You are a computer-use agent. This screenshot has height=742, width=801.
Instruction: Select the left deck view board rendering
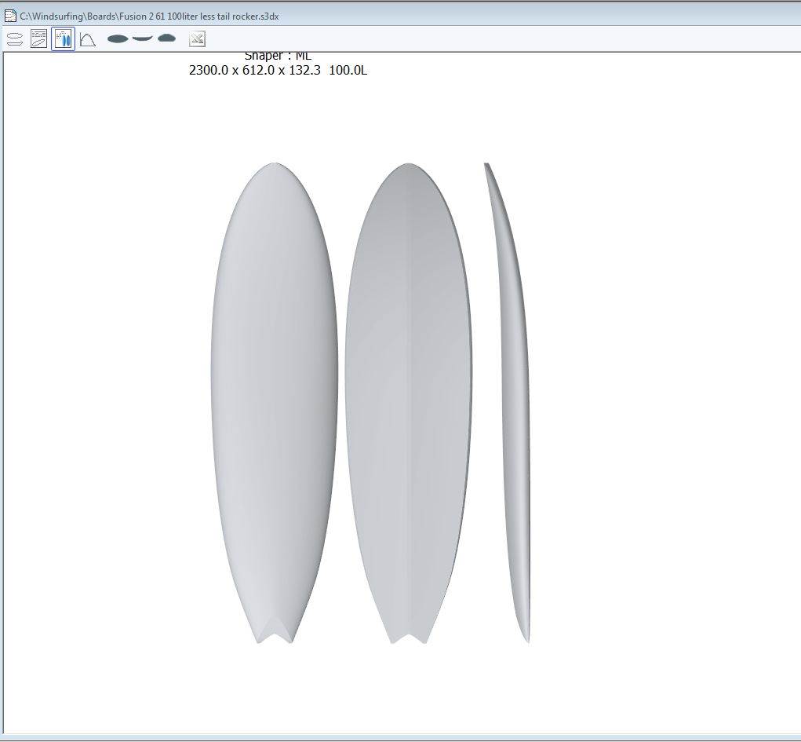(x=275, y=393)
